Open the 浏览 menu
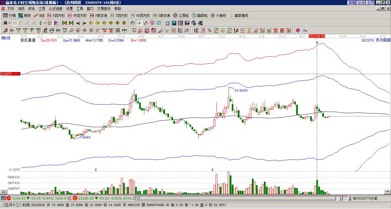Viewport: 391px width, 209px height. tap(21, 9)
